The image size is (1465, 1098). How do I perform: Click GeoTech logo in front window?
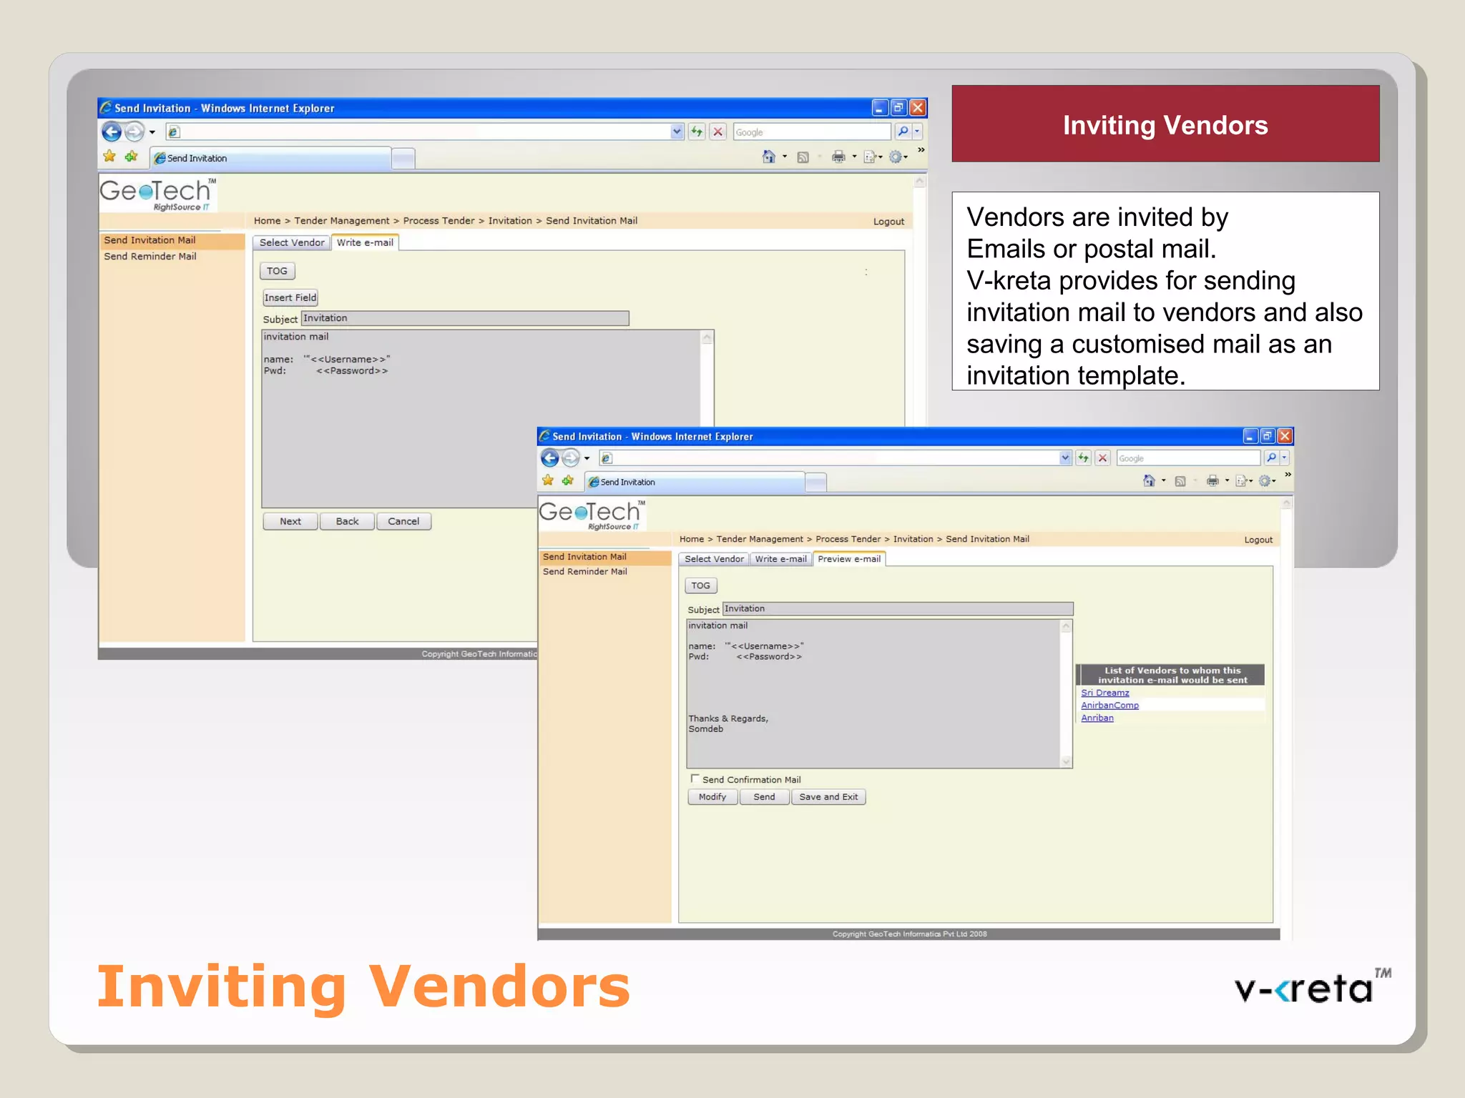pyautogui.click(x=593, y=515)
